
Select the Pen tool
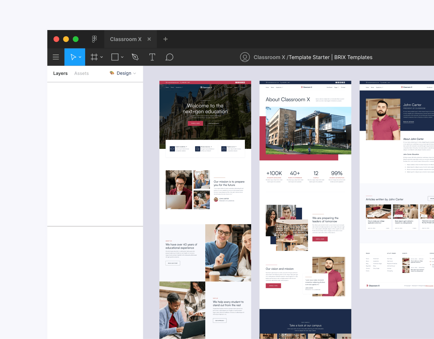click(135, 57)
